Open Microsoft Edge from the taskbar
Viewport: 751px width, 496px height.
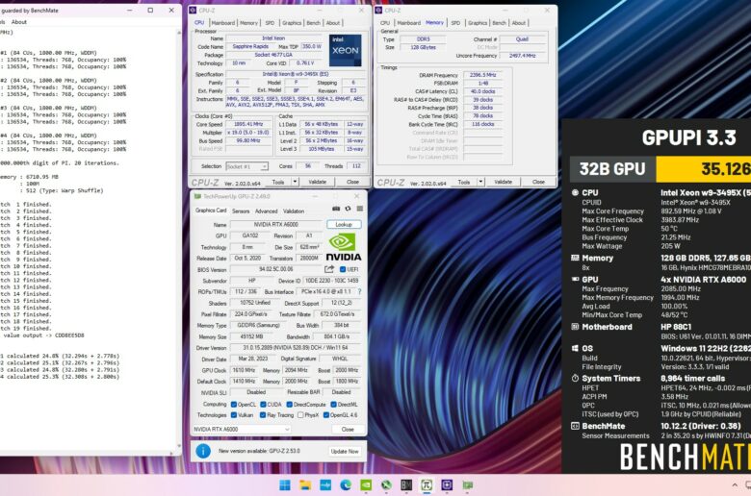(x=346, y=485)
